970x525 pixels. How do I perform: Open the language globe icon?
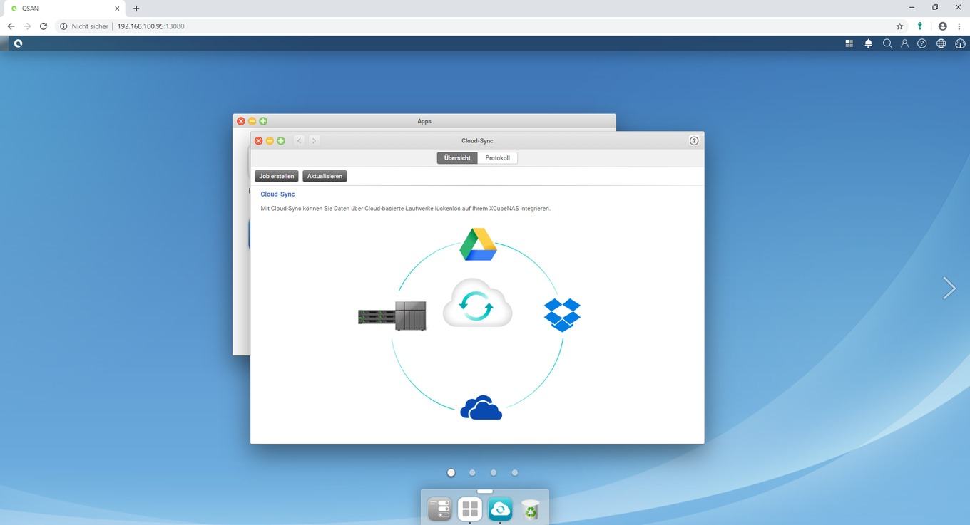941,43
